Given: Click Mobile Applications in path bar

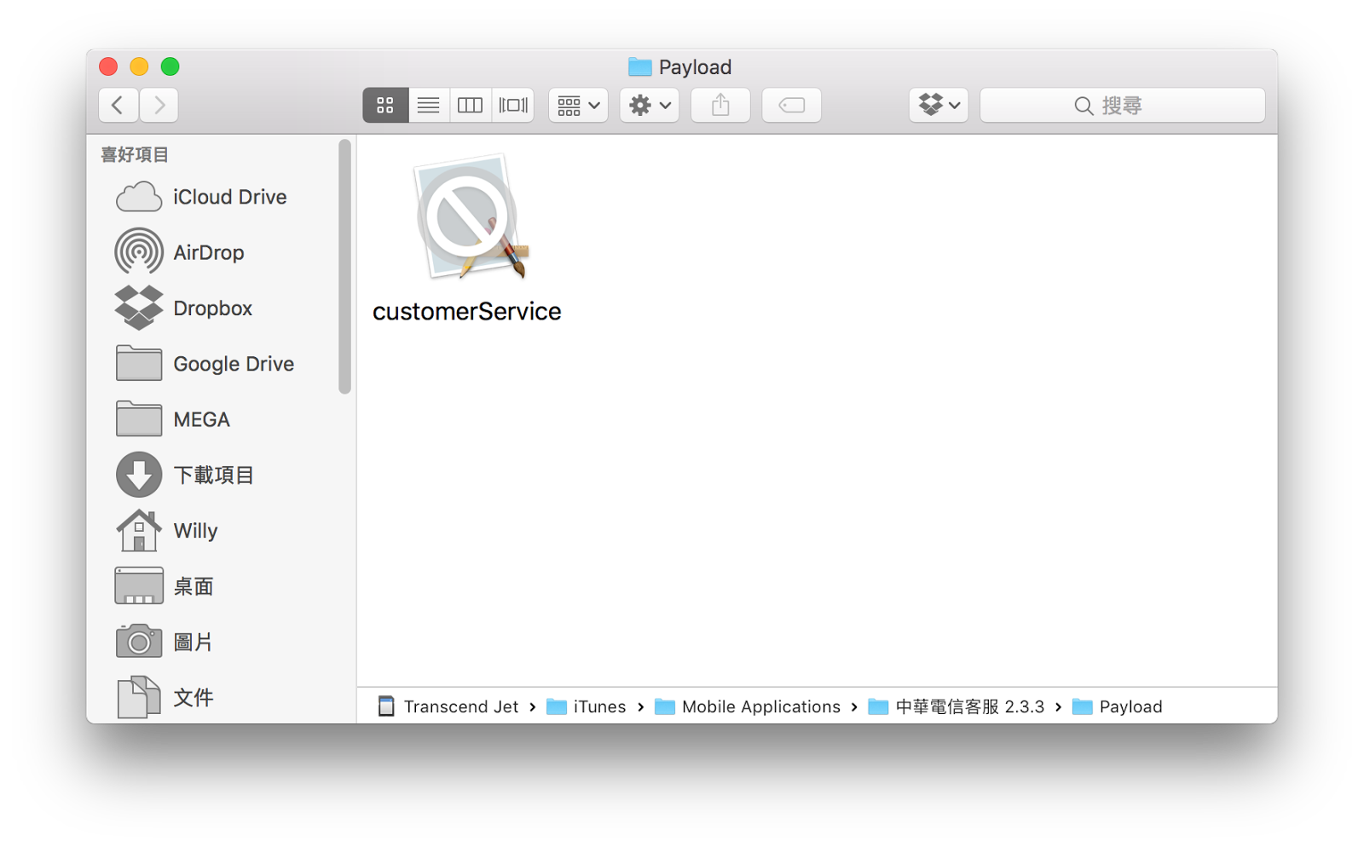Looking at the screenshot, I should point(761,706).
